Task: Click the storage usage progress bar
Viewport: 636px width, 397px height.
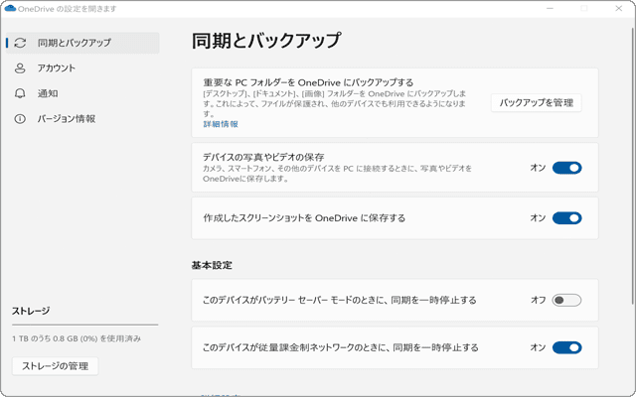Action: click(85, 325)
